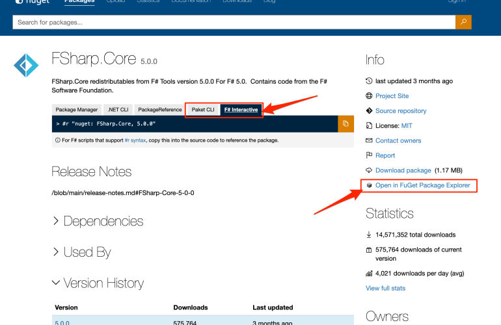The height and width of the screenshot is (325, 501).
Task: Click the globe icon beside Project Site
Action: coord(370,96)
